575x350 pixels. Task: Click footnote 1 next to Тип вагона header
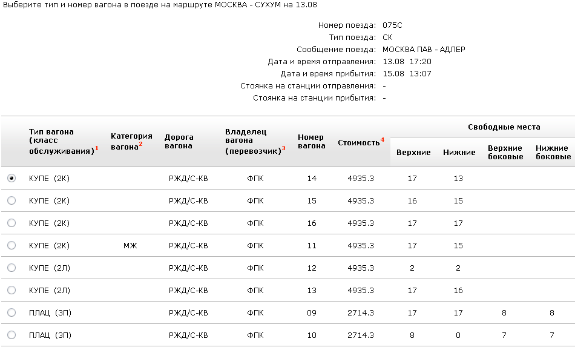tap(97, 148)
